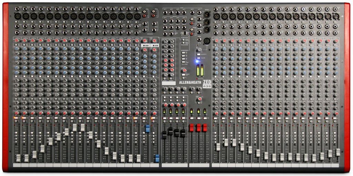The height and width of the screenshot is (176, 353).
Task: Click the XLR mic input at the far right
Action: click(x=335, y=16)
